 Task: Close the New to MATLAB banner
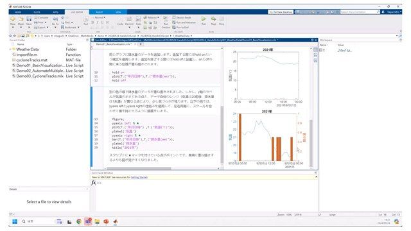click(316, 177)
